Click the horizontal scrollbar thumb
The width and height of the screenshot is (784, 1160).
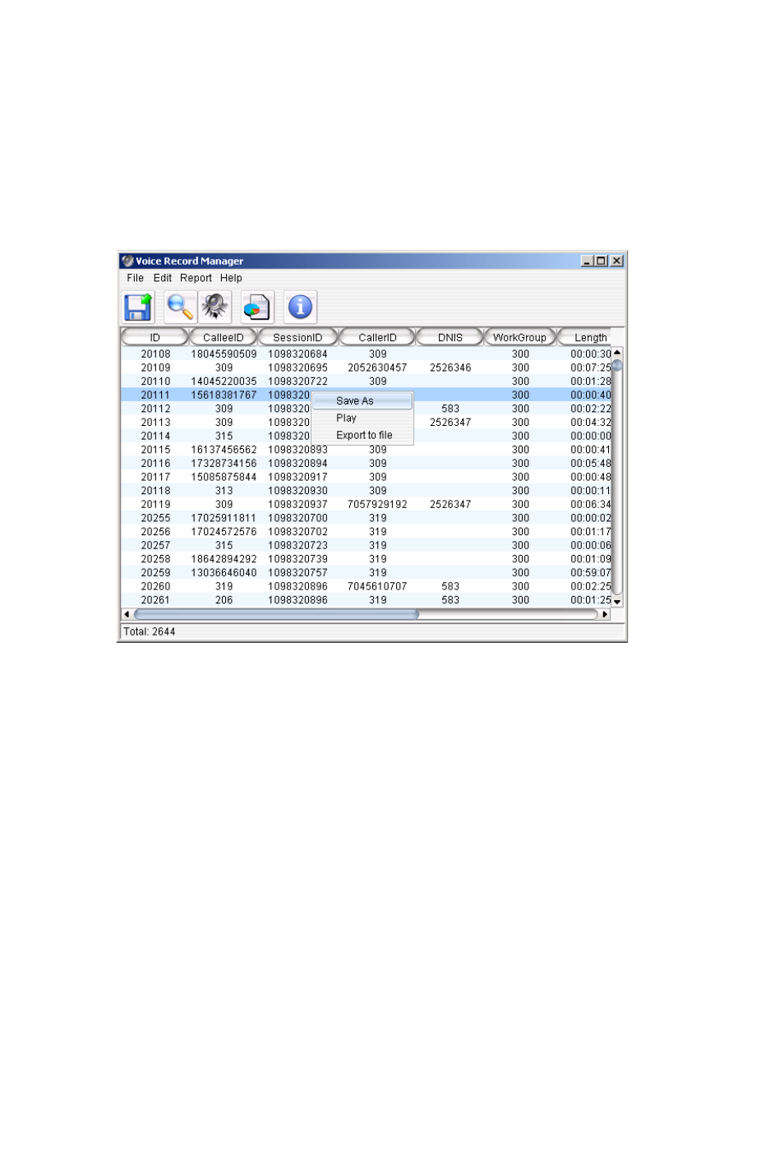coord(276,614)
